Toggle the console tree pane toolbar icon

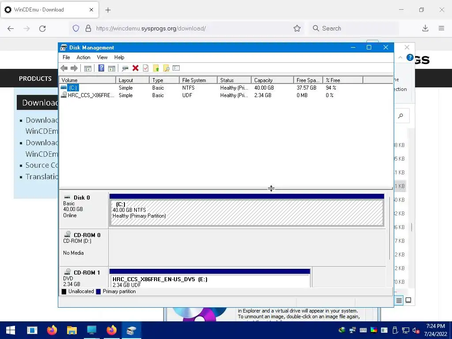tap(88, 68)
